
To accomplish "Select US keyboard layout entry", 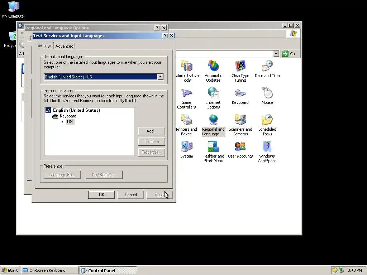I will (70, 122).
